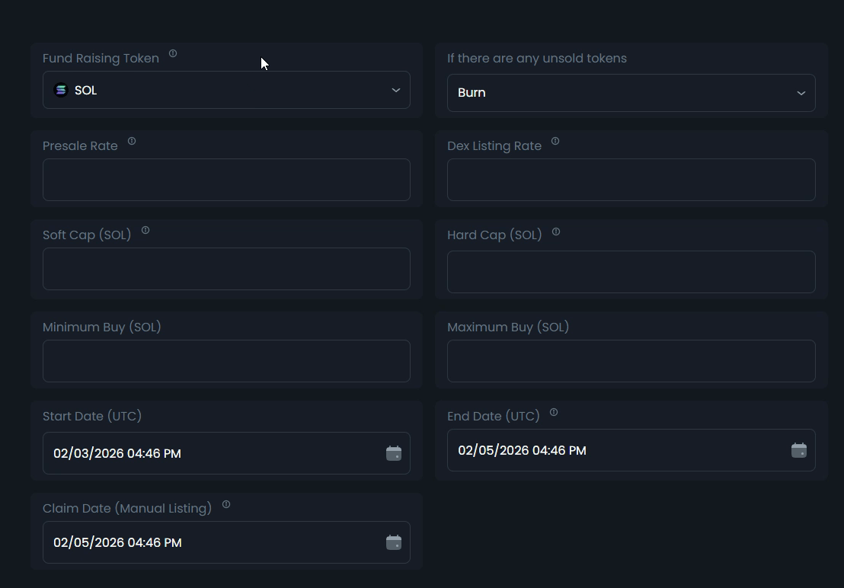Click the info icon next to Presale Rate
Image resolution: width=844 pixels, height=588 pixels.
(132, 141)
